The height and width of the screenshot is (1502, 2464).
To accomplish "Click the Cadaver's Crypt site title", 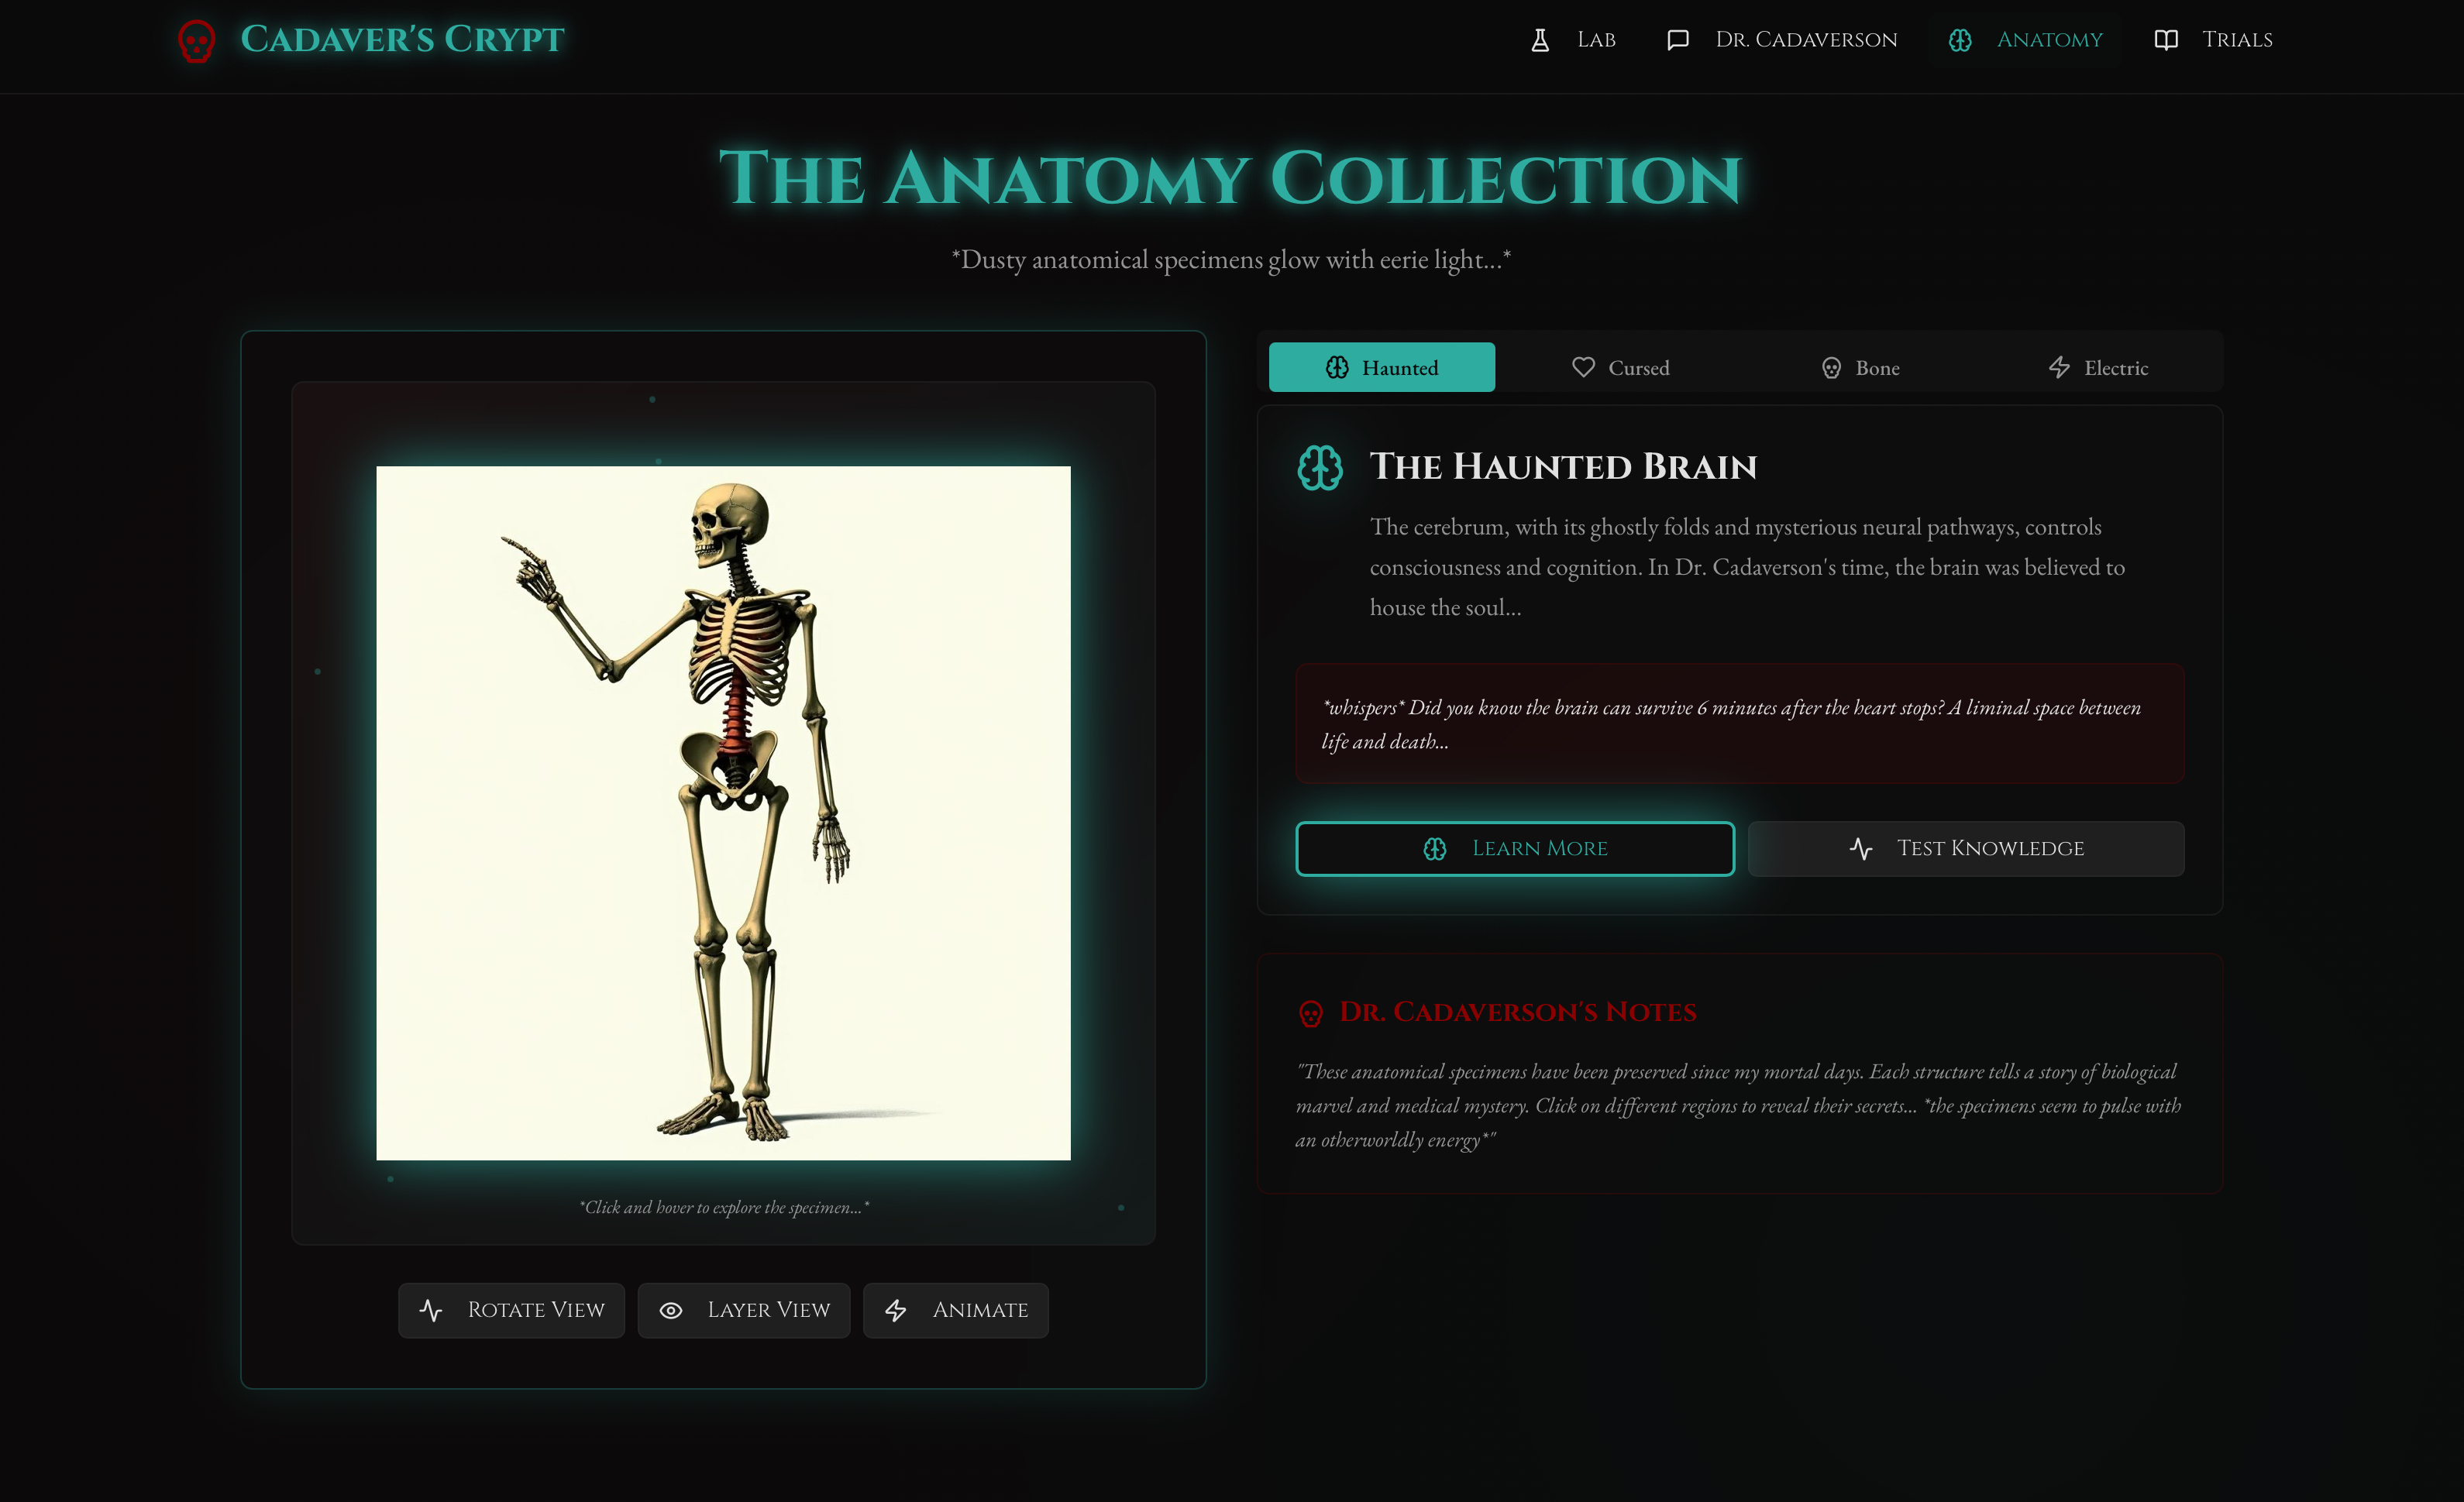I will (402, 40).
